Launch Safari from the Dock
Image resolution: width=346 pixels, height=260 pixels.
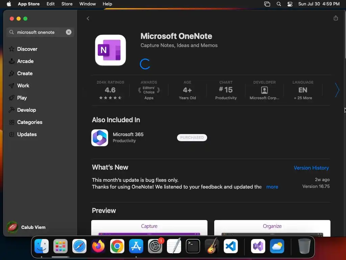pos(79,246)
